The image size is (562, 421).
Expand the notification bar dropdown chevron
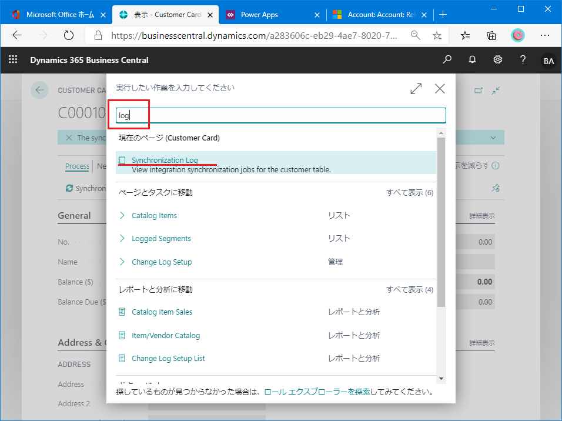[x=493, y=138]
